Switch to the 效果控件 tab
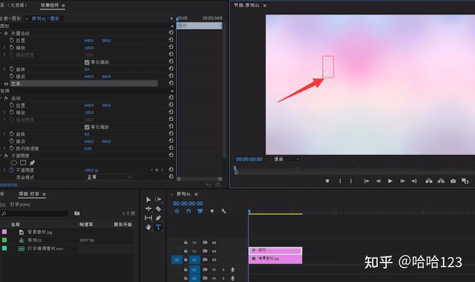475x282 pixels. (49, 5)
